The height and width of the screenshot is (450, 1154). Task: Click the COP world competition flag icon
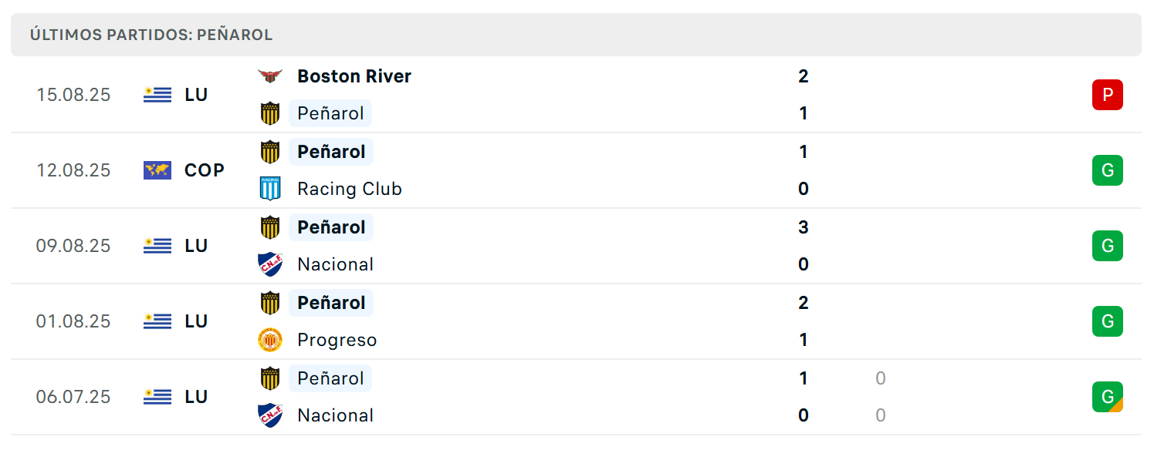[157, 170]
